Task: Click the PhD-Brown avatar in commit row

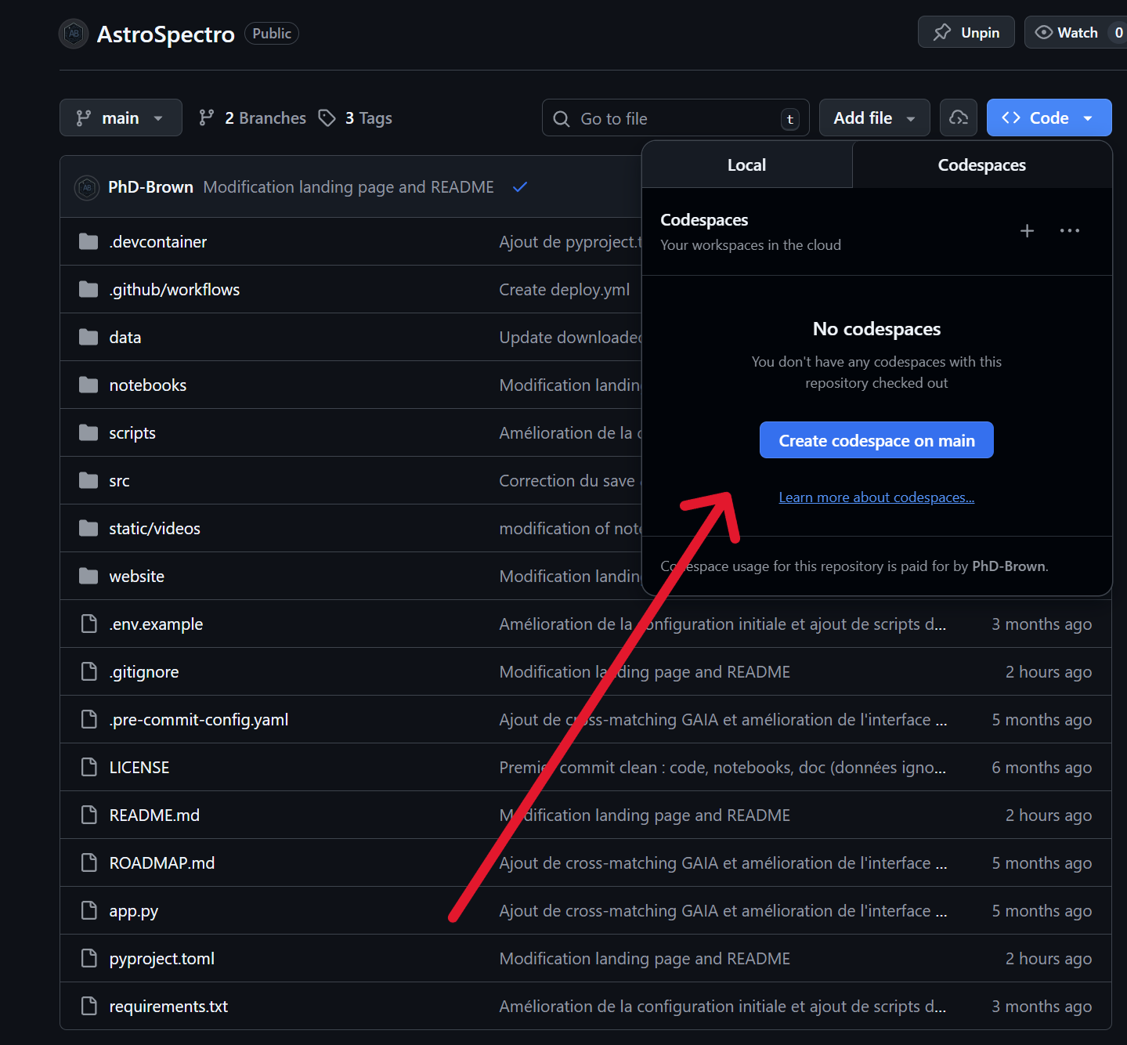Action: click(86, 187)
